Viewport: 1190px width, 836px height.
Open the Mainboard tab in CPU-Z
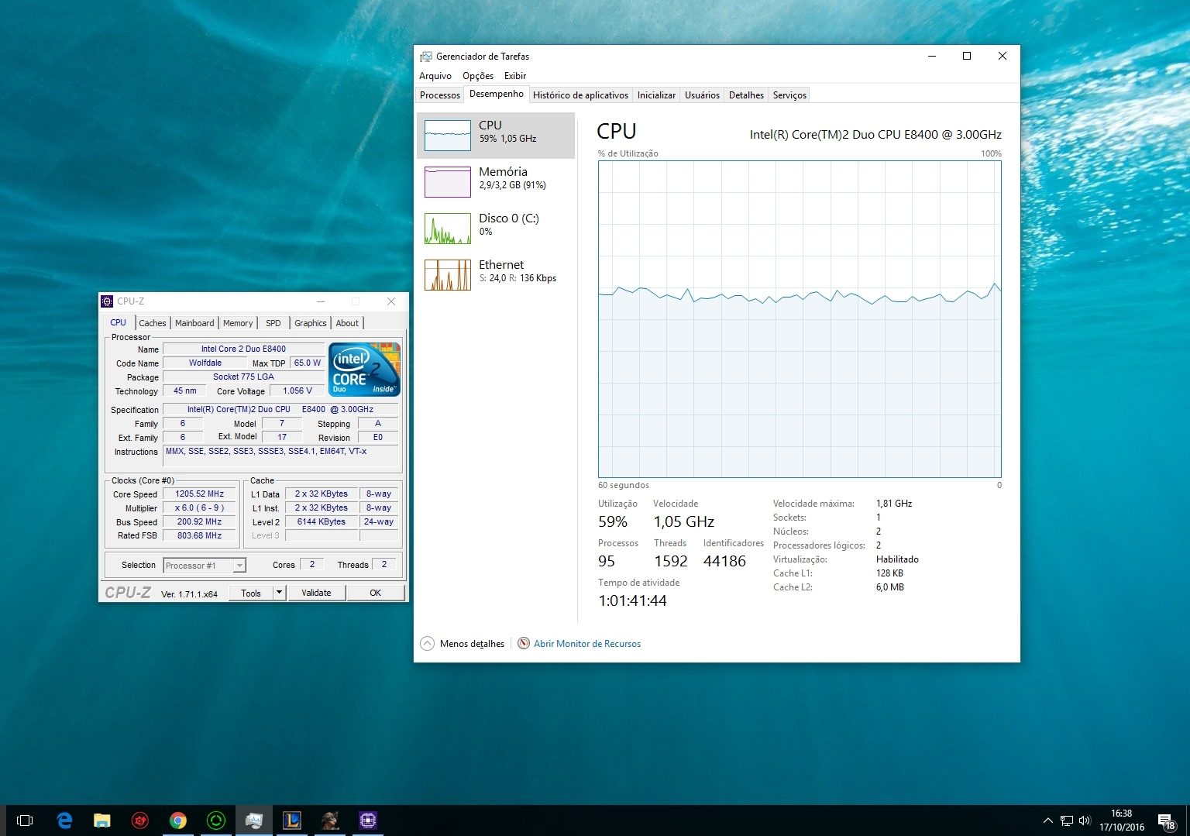tap(194, 323)
